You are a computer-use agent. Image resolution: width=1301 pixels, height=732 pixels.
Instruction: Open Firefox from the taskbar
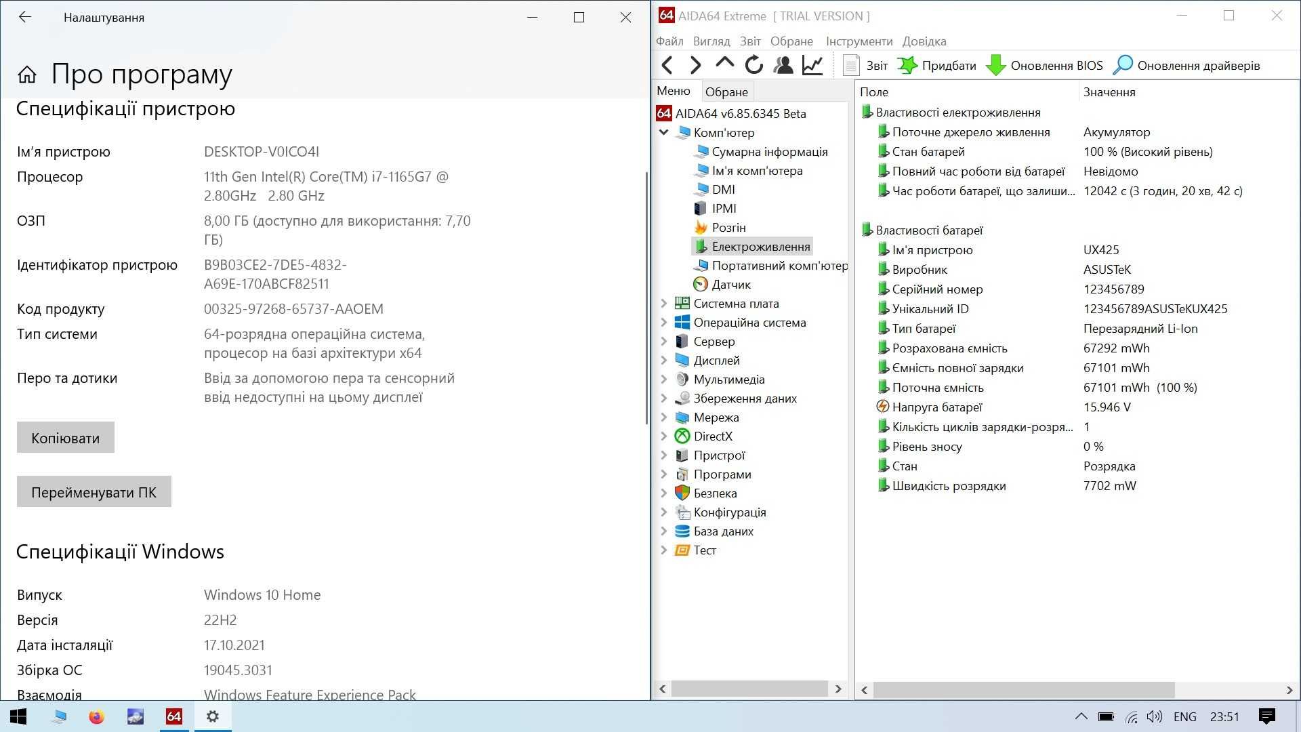(97, 716)
